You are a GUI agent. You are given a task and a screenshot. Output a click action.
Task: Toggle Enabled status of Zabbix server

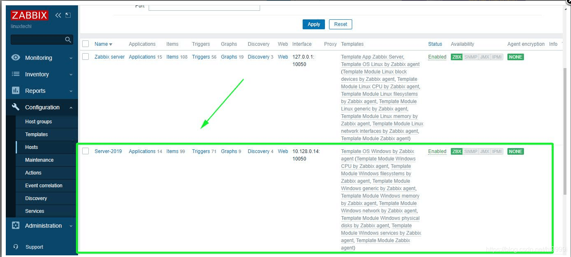[x=437, y=57]
